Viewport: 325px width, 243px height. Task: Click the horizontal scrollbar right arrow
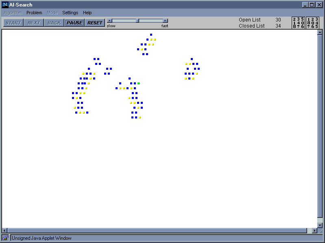[315, 230]
